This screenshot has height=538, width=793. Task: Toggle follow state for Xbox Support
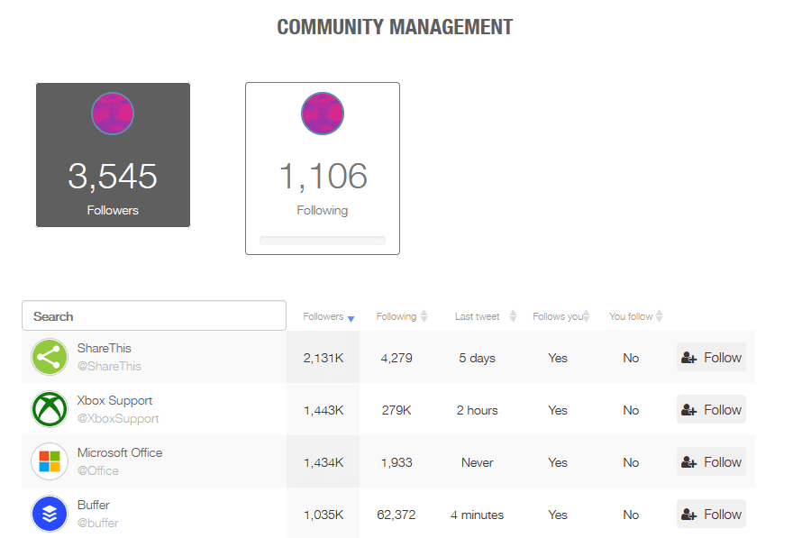click(x=711, y=408)
